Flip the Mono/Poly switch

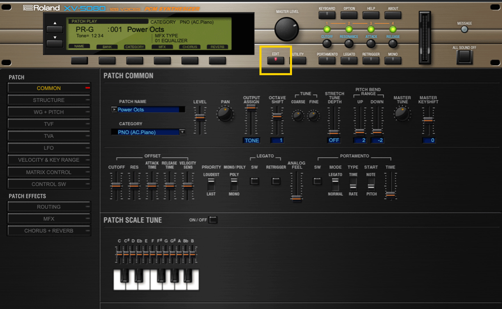coord(234,184)
